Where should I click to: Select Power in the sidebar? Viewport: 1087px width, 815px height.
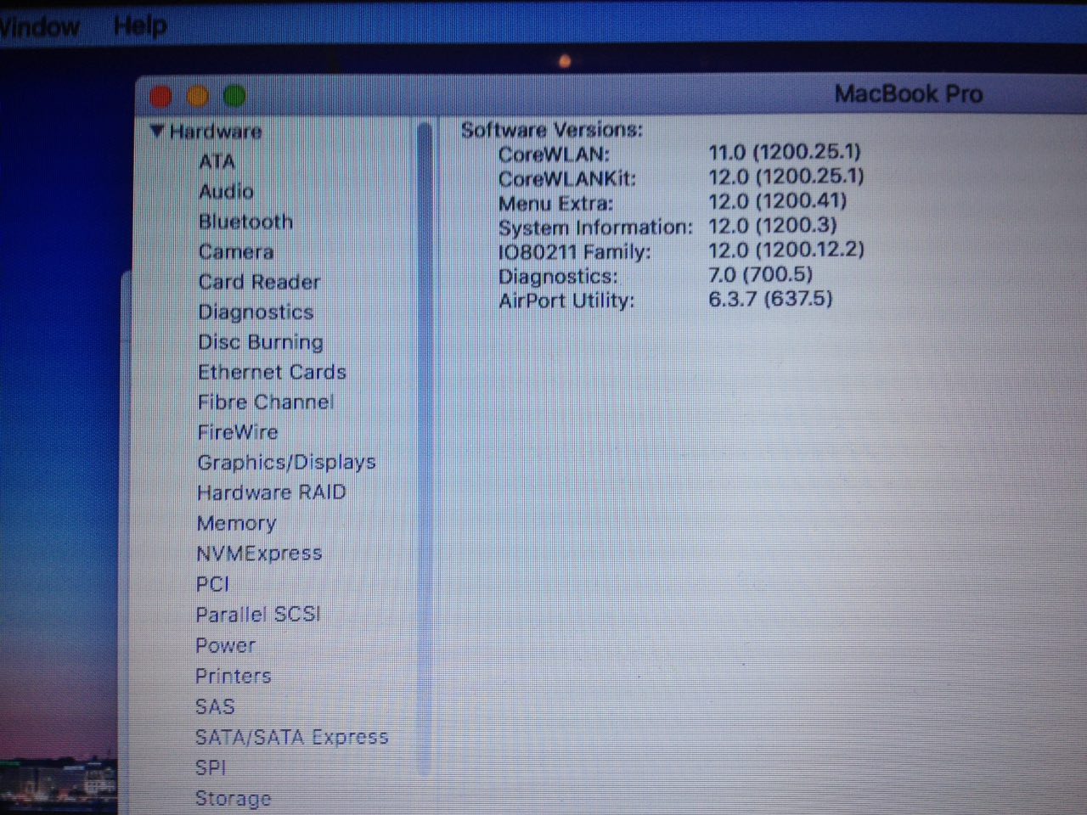tap(225, 645)
